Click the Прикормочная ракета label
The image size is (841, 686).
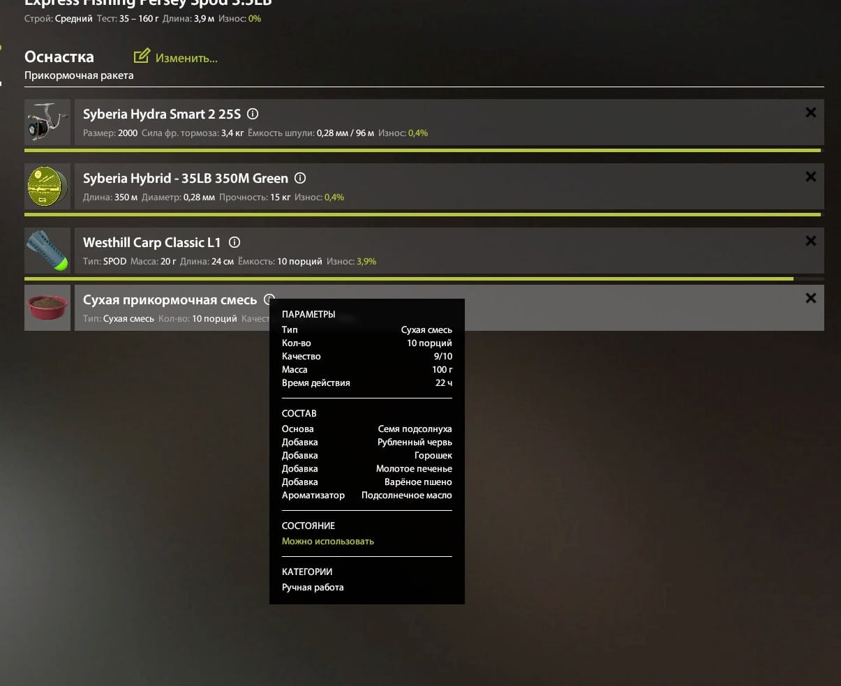[x=79, y=75]
